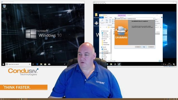Open File Explorer on the right taskbar

[111, 64]
